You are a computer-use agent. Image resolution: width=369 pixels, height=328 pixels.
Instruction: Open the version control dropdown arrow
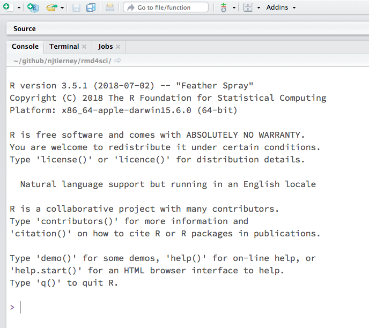click(x=234, y=8)
